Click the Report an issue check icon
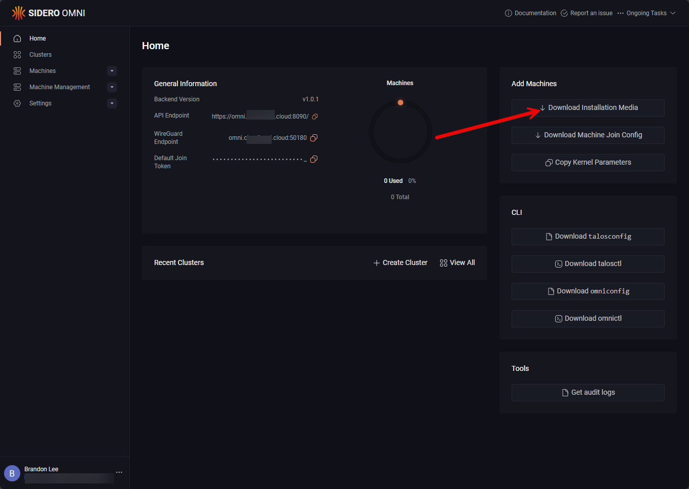 pos(564,13)
